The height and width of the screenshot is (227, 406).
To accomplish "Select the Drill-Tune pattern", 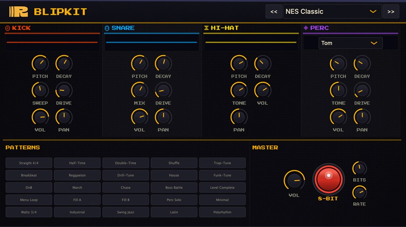I will pyautogui.click(x=126, y=175).
